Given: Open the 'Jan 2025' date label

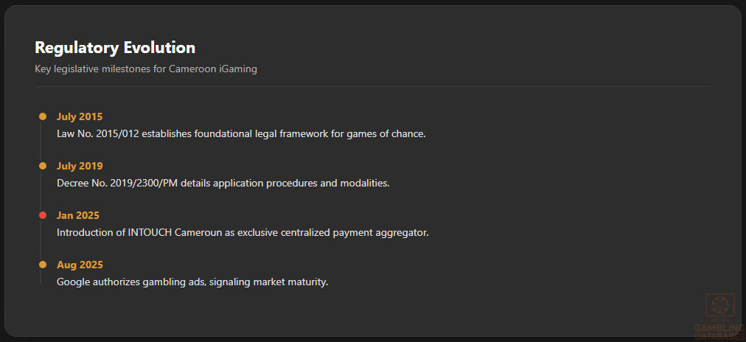Looking at the screenshot, I should 78,215.
